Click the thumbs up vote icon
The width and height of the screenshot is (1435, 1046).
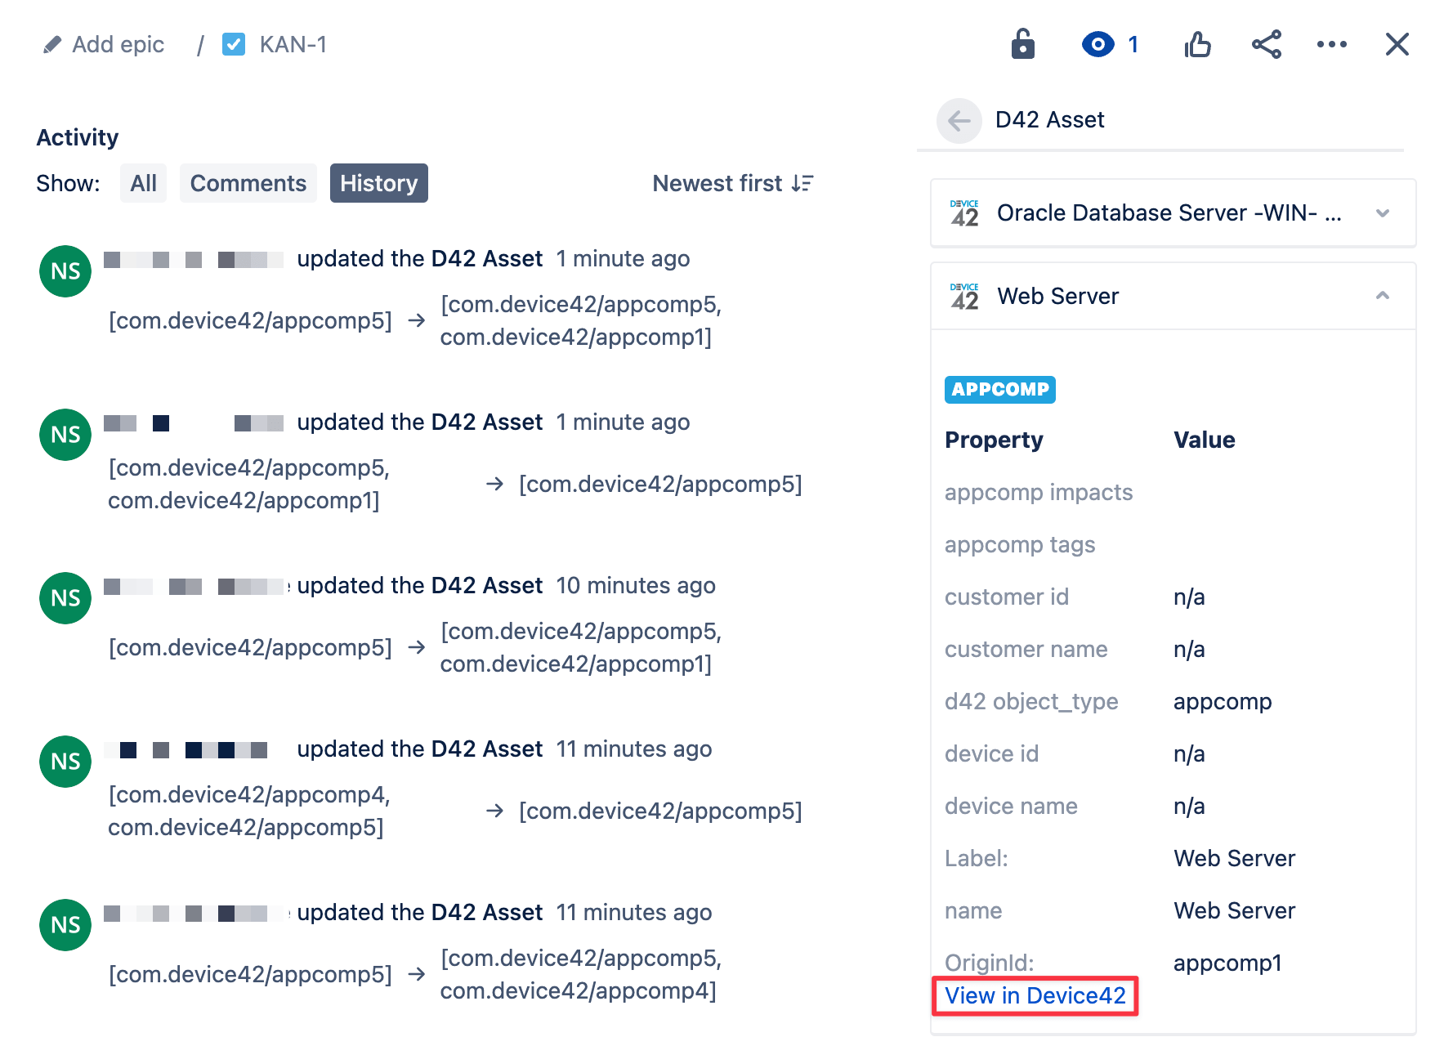tap(1197, 45)
